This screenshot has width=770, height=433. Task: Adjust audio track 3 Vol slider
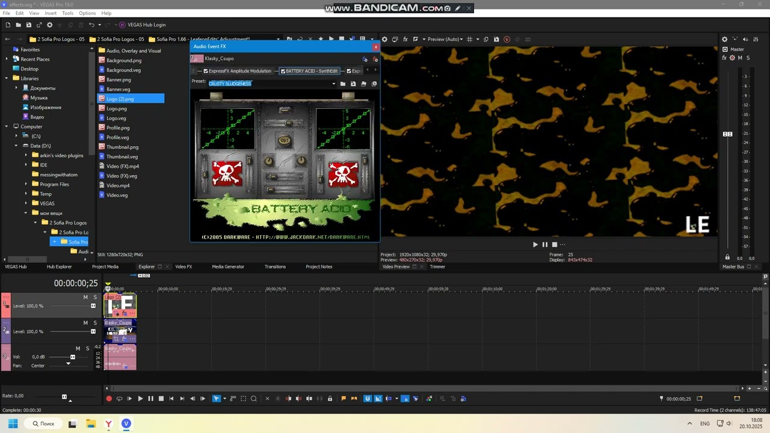pyautogui.click(x=73, y=357)
